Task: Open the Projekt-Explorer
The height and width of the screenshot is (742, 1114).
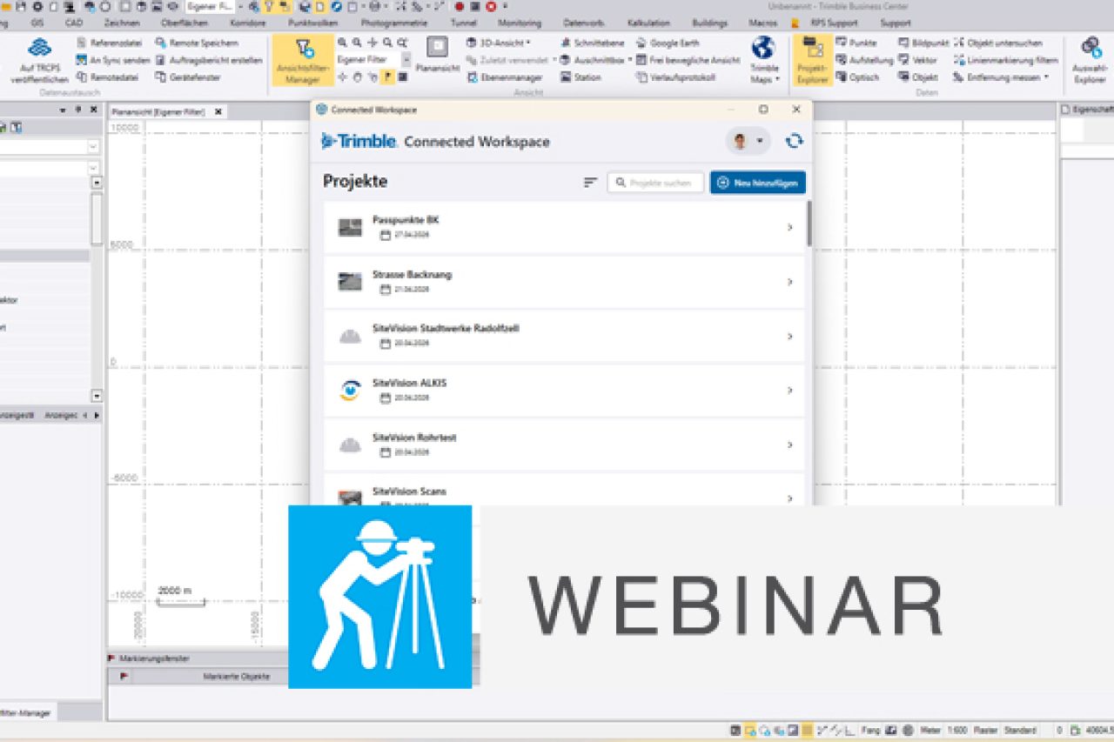Action: point(812,60)
